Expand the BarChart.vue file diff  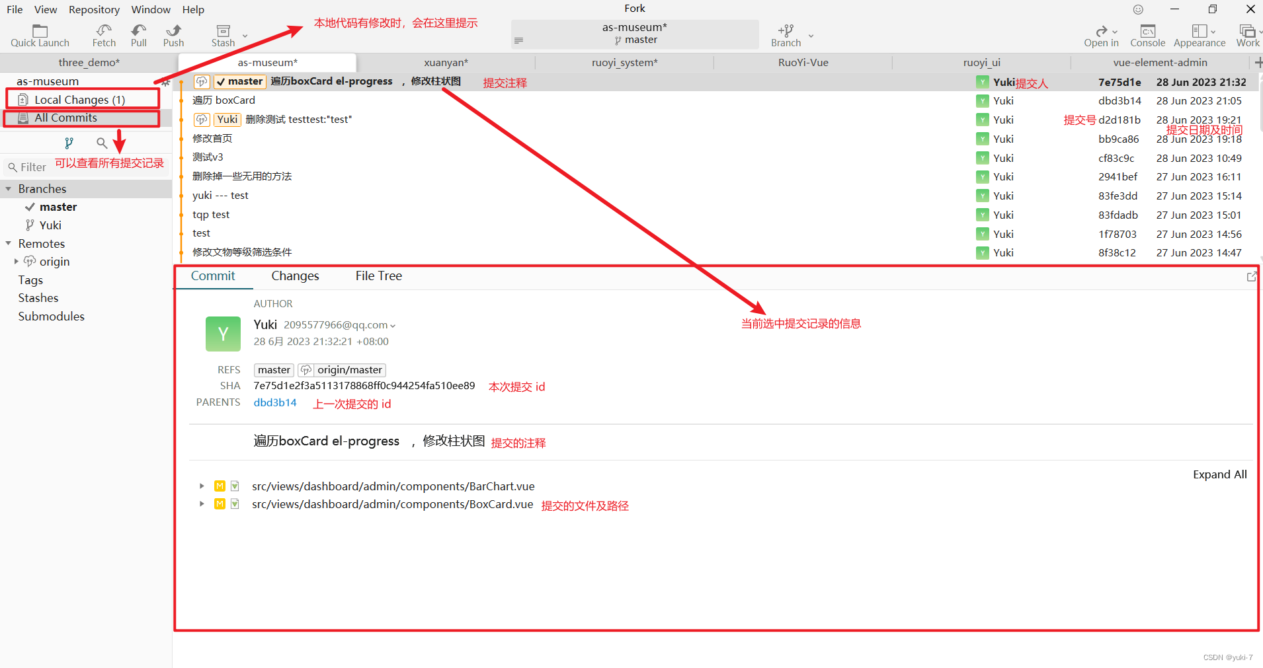(x=202, y=486)
